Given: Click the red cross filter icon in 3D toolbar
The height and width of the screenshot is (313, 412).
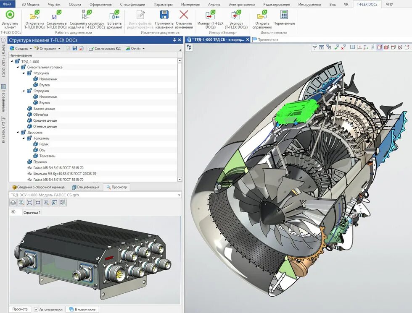Looking at the screenshot, I should point(344,47).
